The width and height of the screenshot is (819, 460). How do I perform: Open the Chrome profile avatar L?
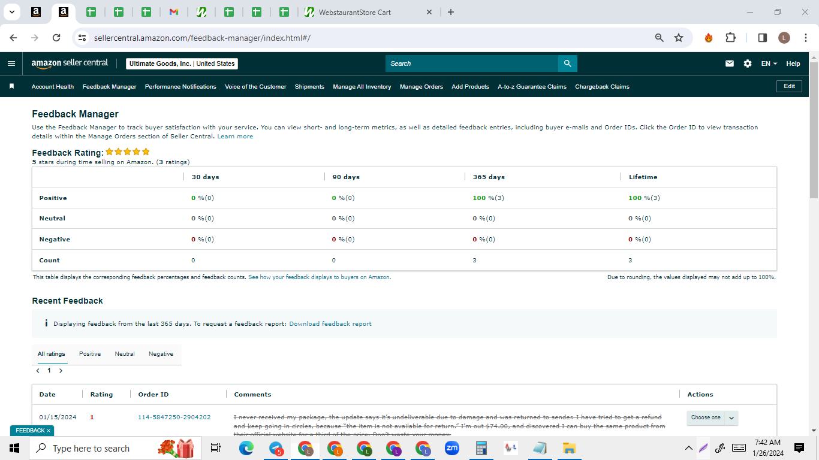tap(784, 38)
